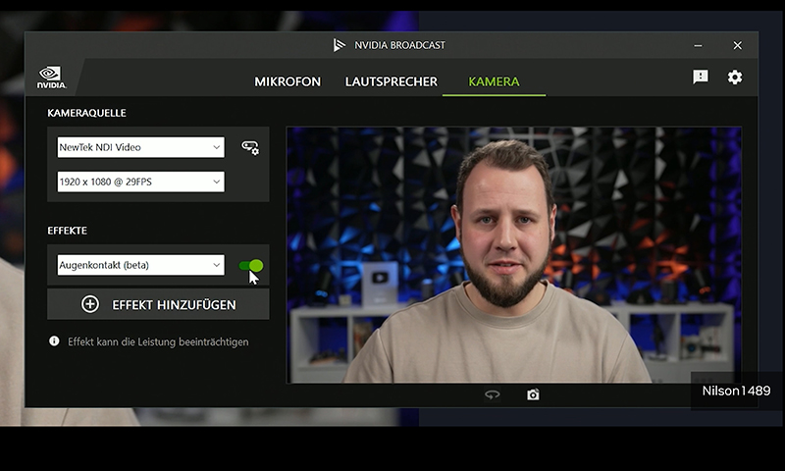This screenshot has width=785, height=471.
Task: Take a snapshot with camera icon
Action: tap(533, 394)
